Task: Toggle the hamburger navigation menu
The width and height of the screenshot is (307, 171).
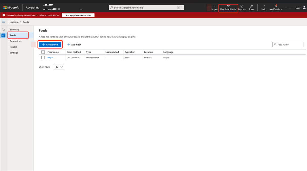Action: 4,22
